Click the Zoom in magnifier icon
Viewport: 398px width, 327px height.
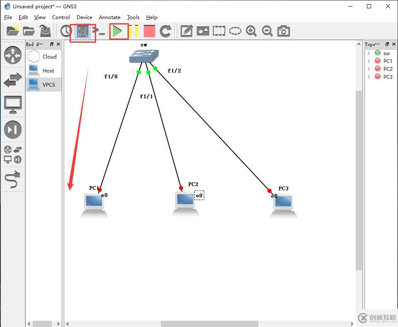coord(251,31)
